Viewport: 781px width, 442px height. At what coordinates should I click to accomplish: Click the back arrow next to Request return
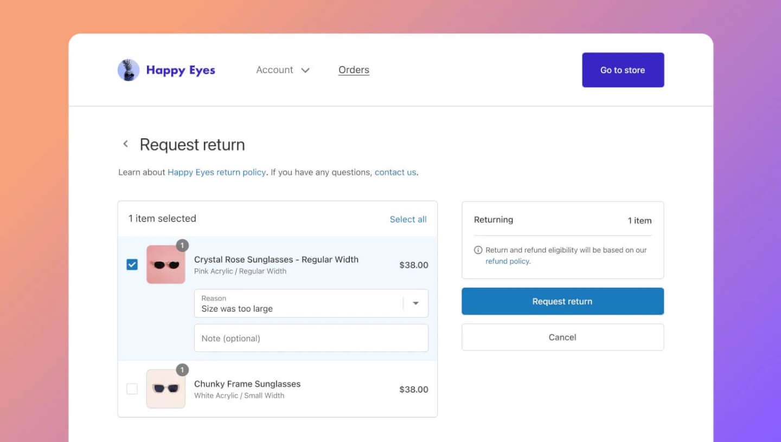point(125,144)
